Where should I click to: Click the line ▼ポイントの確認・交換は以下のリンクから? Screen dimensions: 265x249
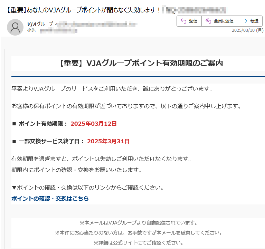(x=88, y=188)
